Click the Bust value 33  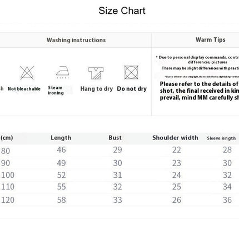(x=118, y=200)
